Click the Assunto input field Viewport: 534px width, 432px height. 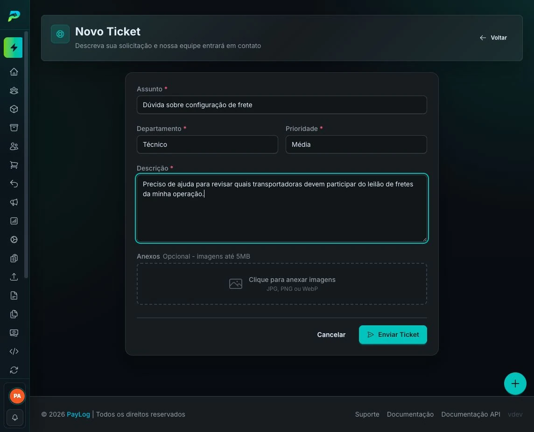(x=281, y=105)
